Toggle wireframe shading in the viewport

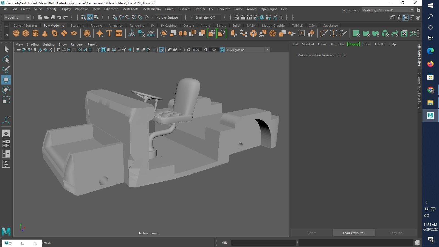(x=98, y=50)
